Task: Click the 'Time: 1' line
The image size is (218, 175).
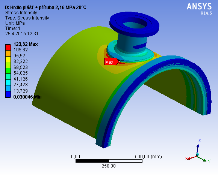Action: [13, 28]
